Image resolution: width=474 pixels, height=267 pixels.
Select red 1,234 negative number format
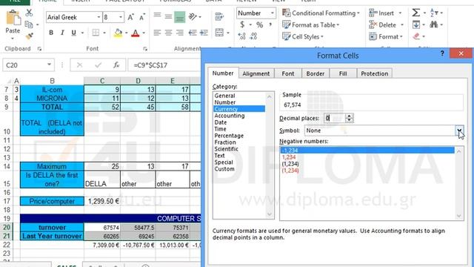[x=289, y=157]
